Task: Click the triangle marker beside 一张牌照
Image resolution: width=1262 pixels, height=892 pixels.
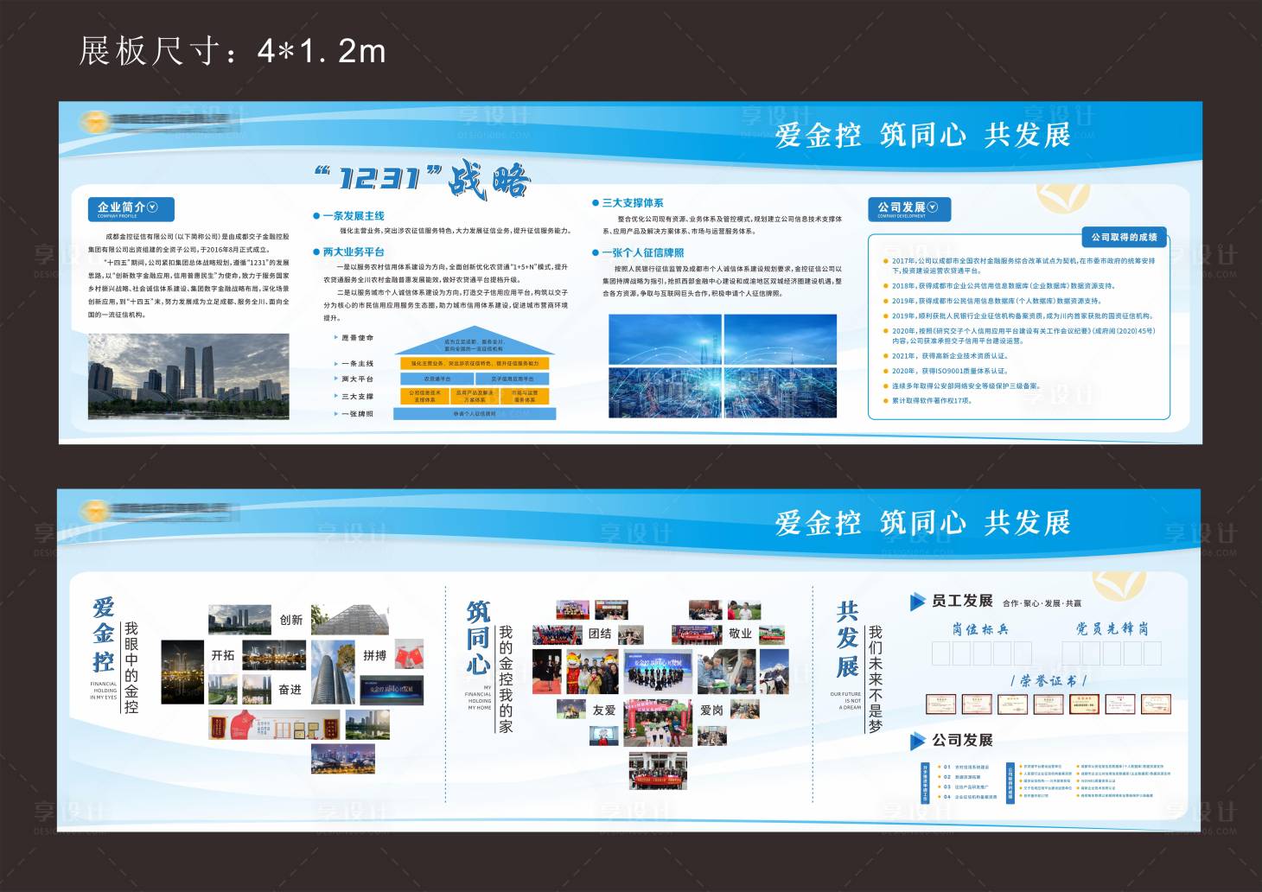Action: pyautogui.click(x=335, y=414)
